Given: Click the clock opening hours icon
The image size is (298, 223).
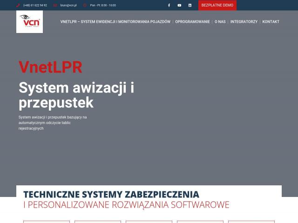Looking at the screenshot, I should pyautogui.click(x=85, y=5).
